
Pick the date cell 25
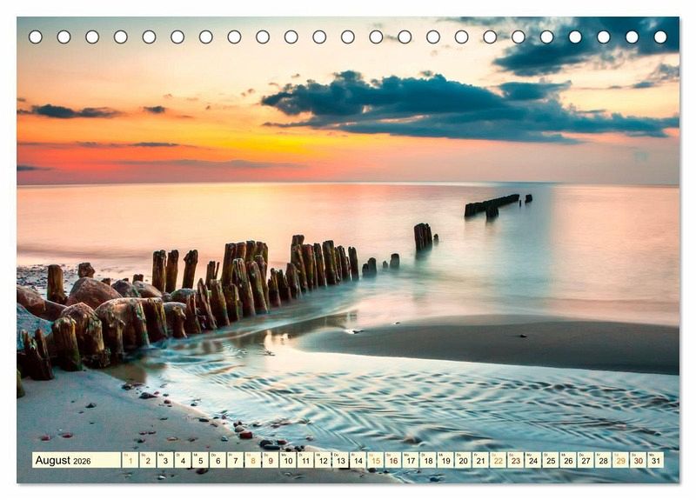click(x=551, y=460)
